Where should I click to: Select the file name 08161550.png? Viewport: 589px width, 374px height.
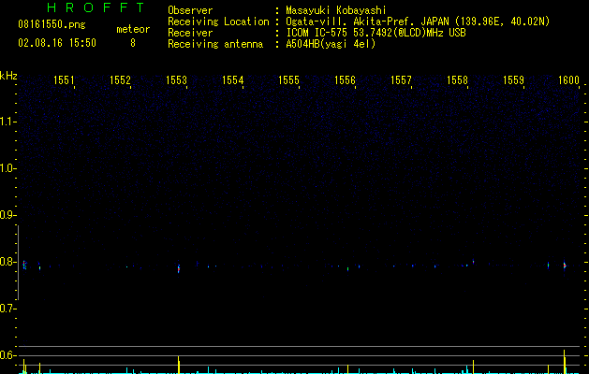pos(52,25)
